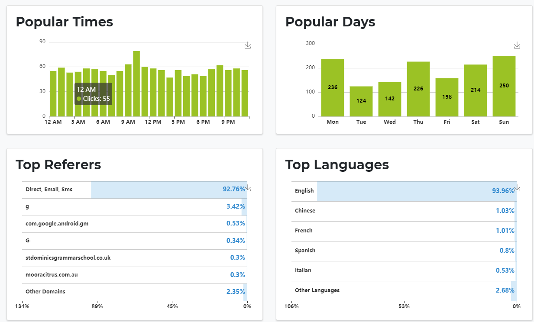Click the '12 AM' axis label
Image resolution: width=534 pixels, height=322 pixels.
(53, 122)
